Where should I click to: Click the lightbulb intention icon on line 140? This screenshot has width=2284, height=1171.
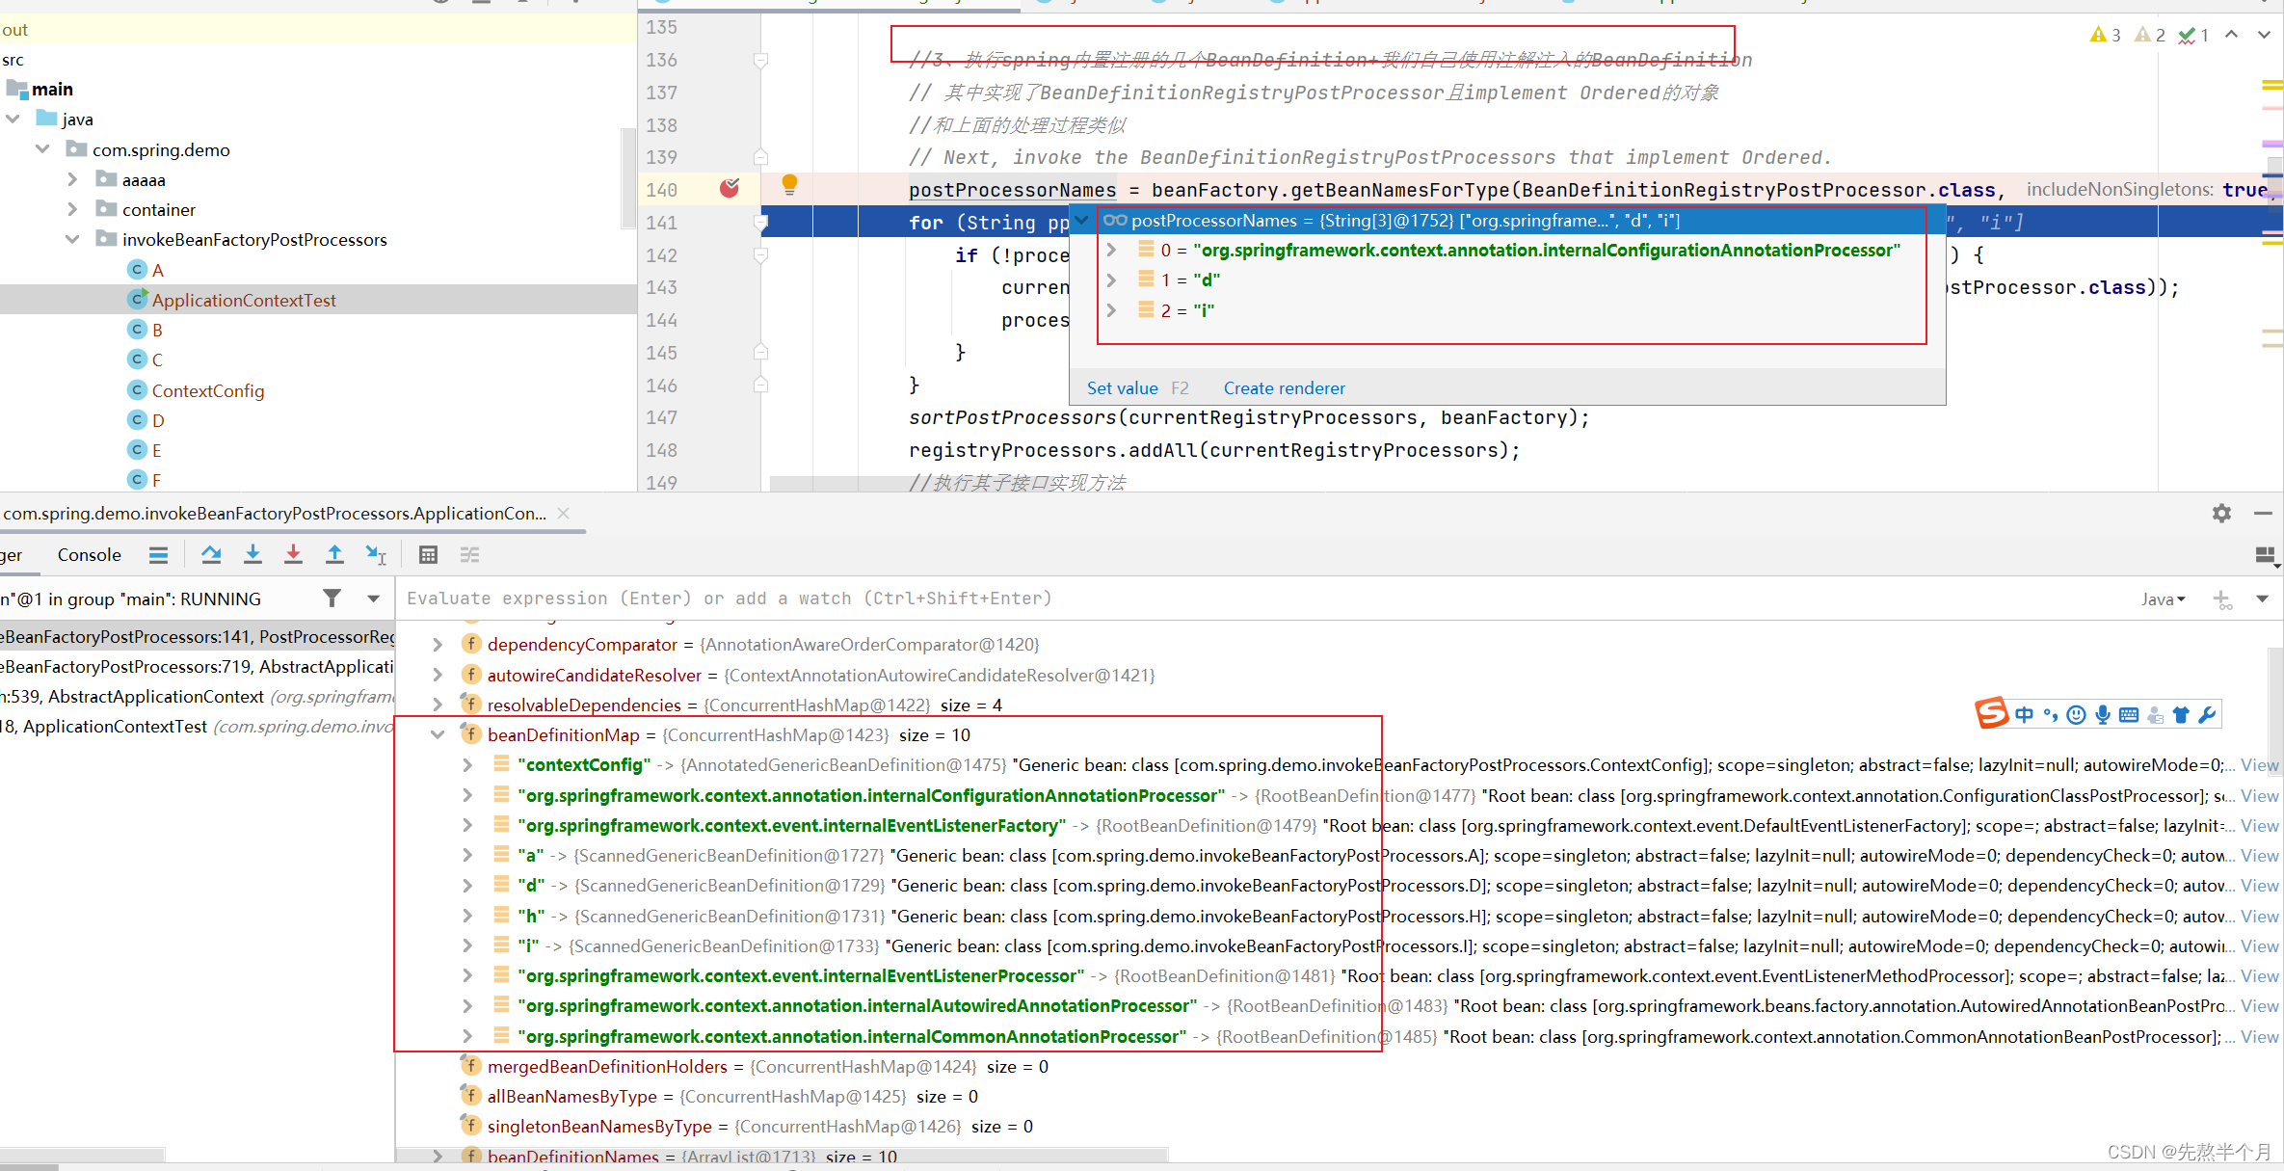coord(789,183)
